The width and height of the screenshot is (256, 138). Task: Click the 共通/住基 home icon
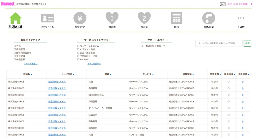(16, 18)
